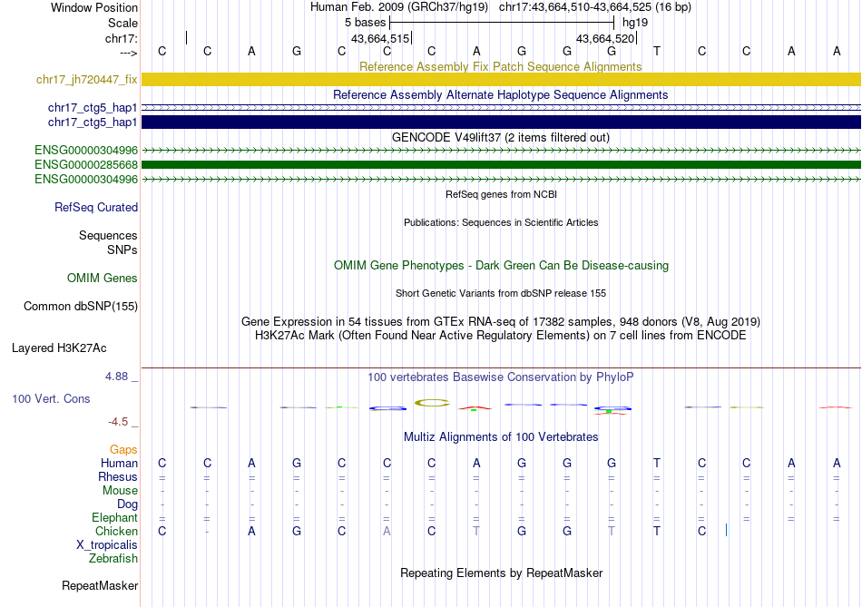
Task: Open the GTEx Gene Expression in 54 tissues title
Action: (x=501, y=321)
